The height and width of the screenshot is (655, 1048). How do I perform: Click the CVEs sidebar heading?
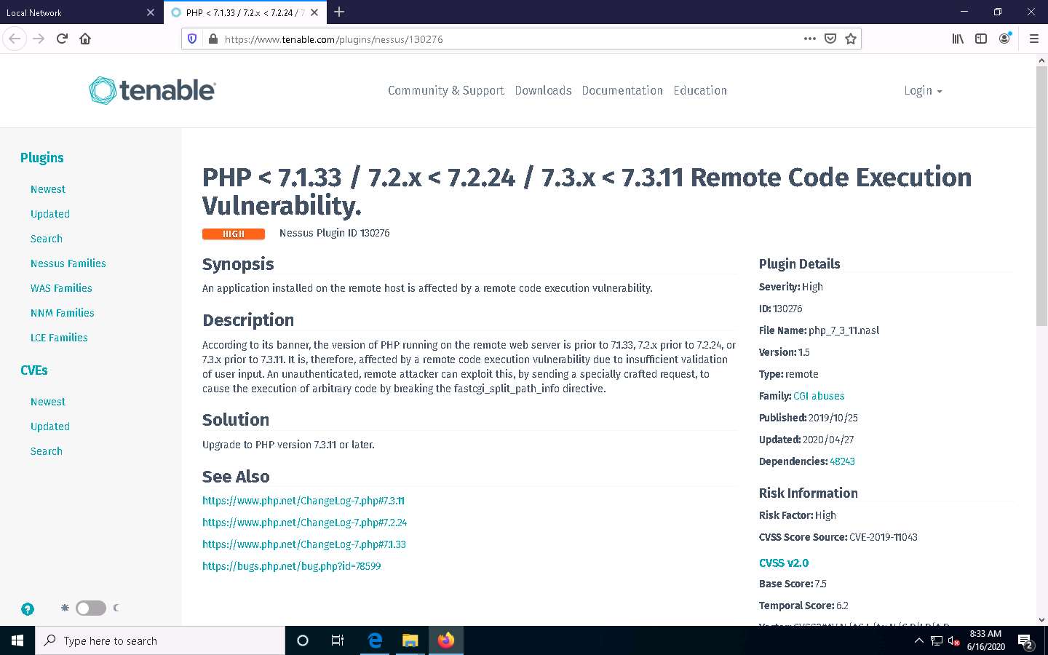click(x=34, y=370)
